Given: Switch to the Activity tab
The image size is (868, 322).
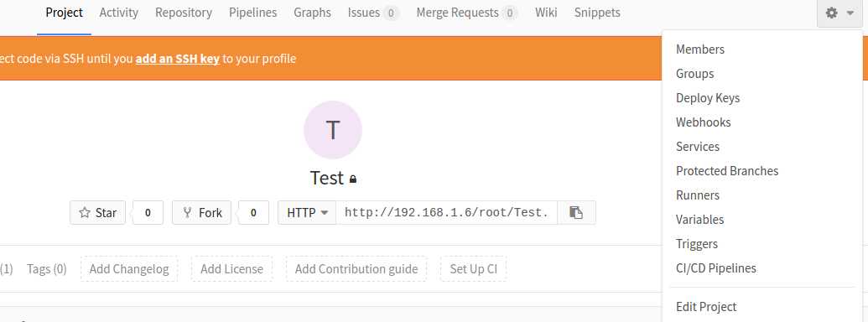Looking at the screenshot, I should point(119,13).
